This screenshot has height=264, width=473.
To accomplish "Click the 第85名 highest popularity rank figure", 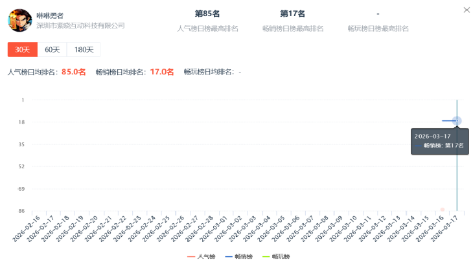I will tap(207, 14).
